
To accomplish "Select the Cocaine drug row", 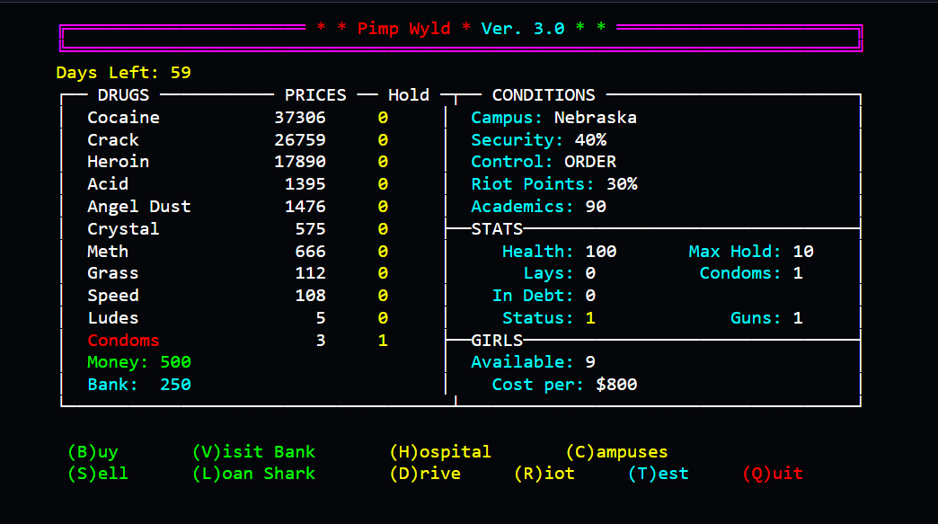I will click(237, 118).
